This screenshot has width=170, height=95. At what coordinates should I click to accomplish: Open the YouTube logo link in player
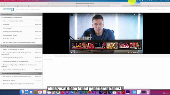point(135,53)
